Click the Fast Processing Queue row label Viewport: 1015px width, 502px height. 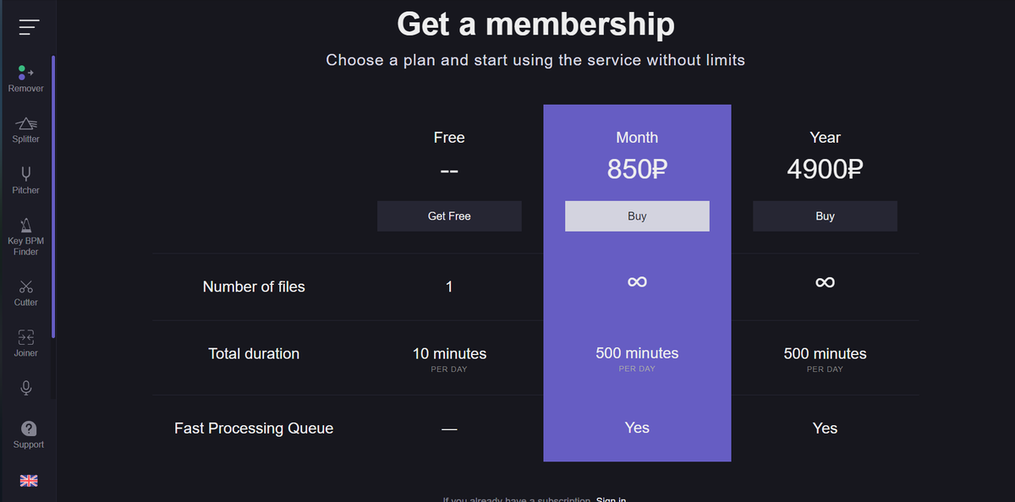[x=254, y=428]
